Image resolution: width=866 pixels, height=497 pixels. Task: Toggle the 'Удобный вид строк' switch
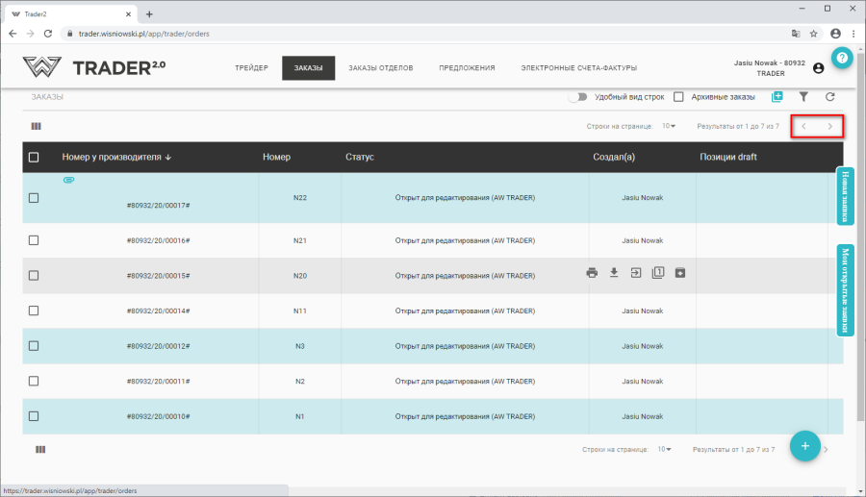(x=577, y=97)
